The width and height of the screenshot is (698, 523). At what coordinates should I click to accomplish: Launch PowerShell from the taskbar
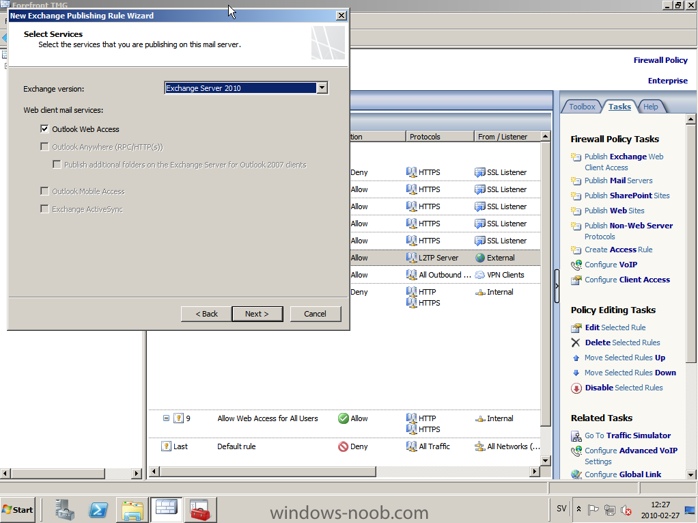[98, 509]
